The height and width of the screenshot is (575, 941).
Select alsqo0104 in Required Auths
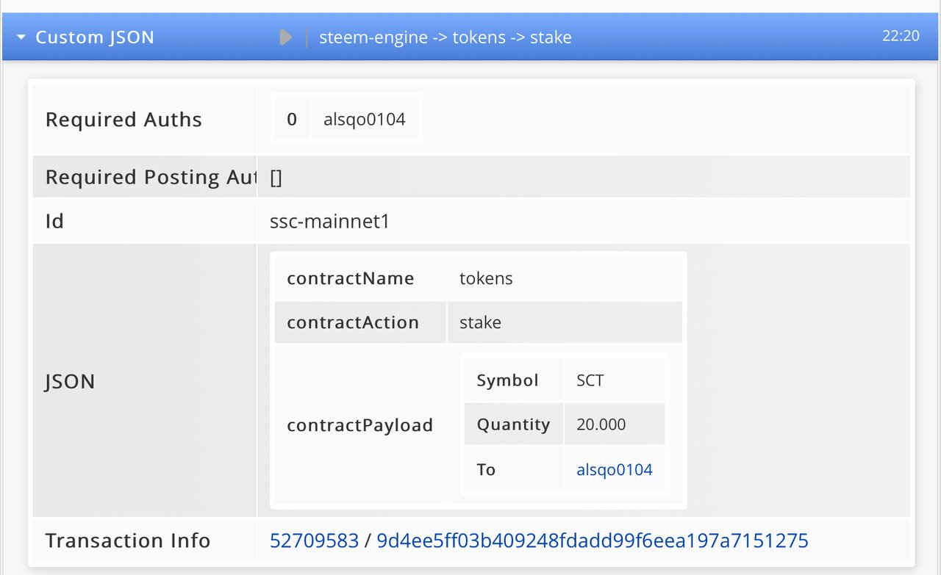point(365,119)
